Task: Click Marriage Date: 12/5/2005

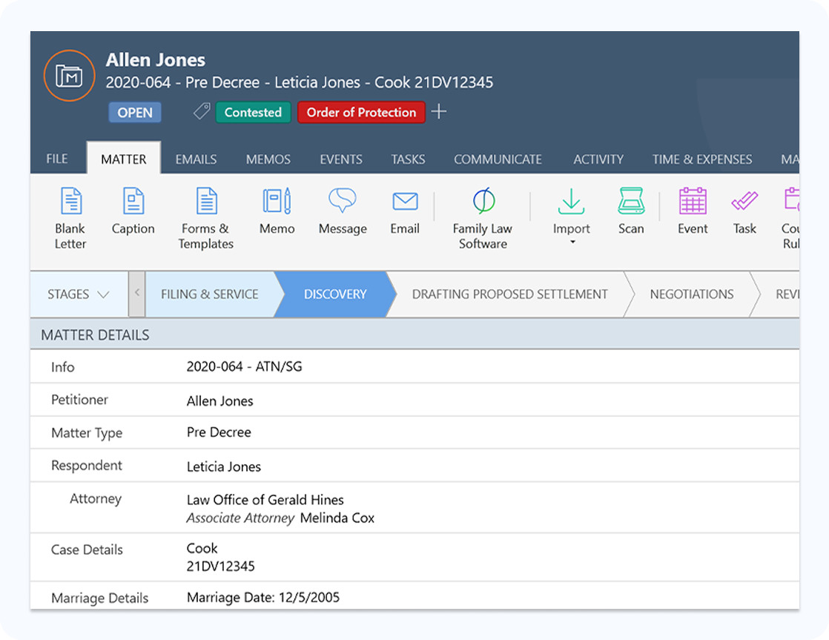Action: [x=263, y=597]
